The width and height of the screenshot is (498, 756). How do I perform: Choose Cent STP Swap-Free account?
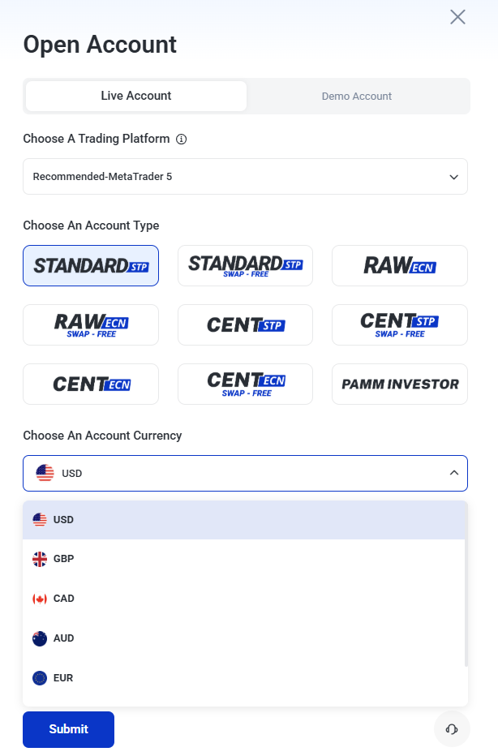[400, 325]
